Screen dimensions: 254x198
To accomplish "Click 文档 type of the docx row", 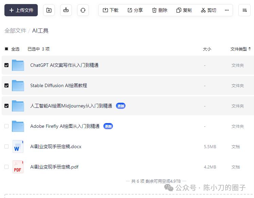I will pos(236,147).
